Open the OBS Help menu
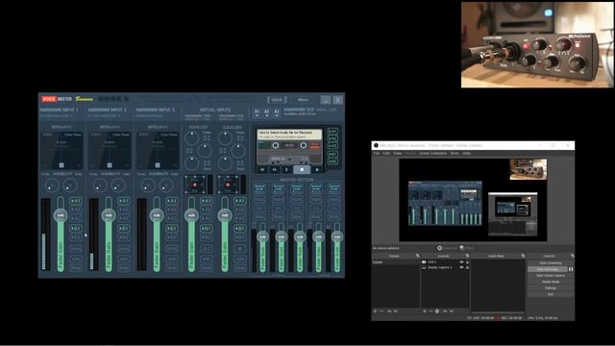The image size is (615, 346). 466,154
